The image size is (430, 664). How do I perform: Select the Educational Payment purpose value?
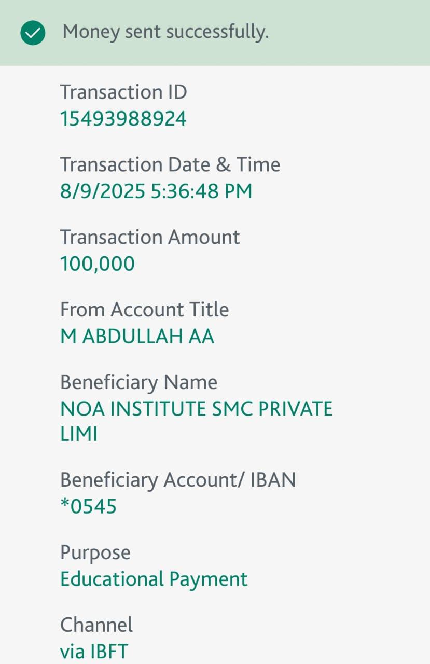(154, 579)
